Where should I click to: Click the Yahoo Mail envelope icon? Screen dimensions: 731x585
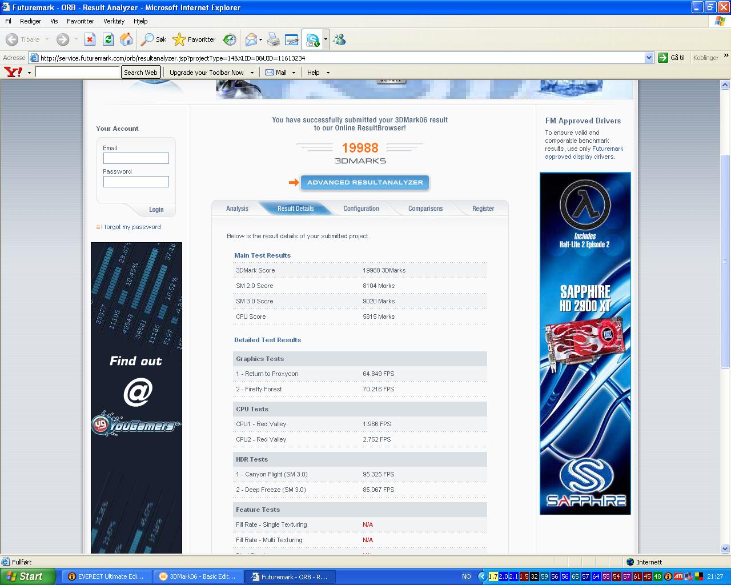270,73
